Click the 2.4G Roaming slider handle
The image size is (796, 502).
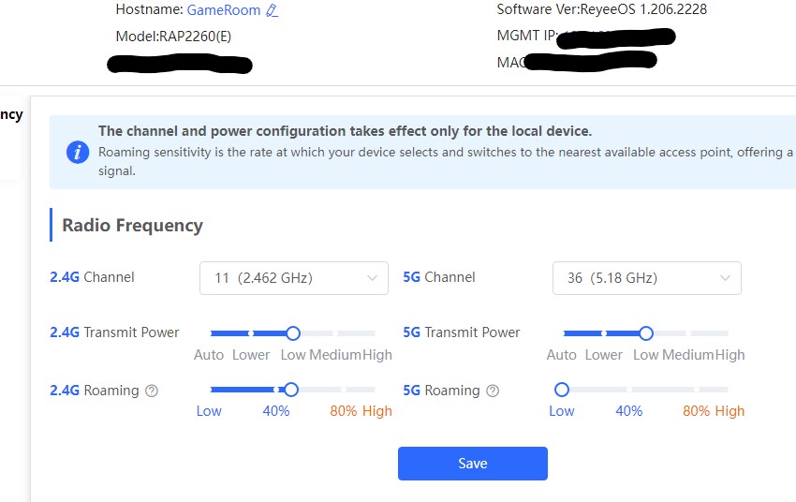(290, 390)
